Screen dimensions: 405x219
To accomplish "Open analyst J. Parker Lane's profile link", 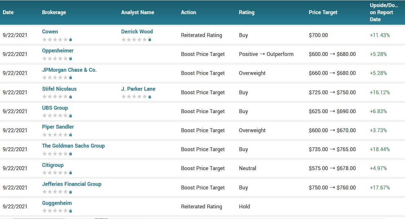I will pyautogui.click(x=138, y=89).
